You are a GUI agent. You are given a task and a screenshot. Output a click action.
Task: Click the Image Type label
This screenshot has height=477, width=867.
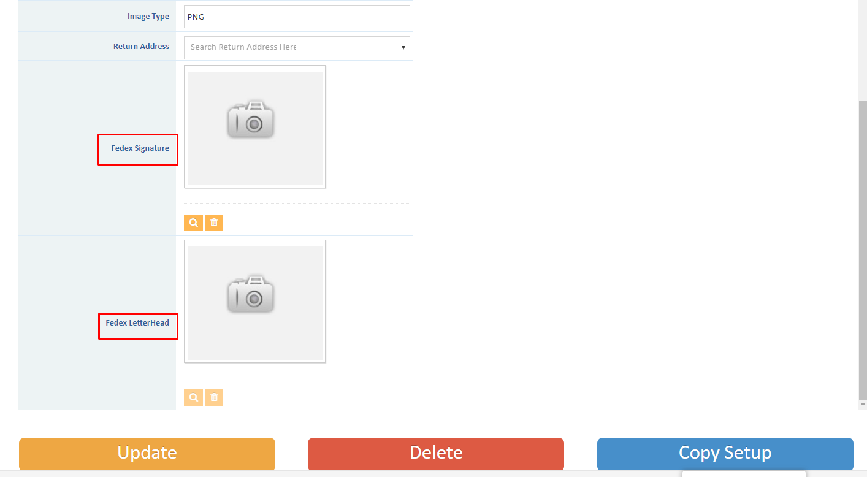[x=148, y=17]
